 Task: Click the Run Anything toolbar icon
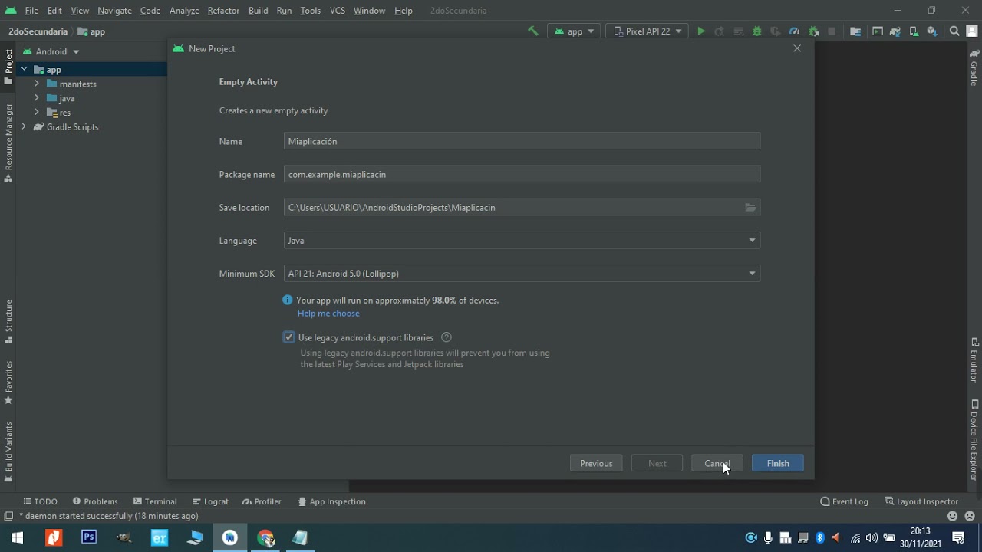pos(878,31)
